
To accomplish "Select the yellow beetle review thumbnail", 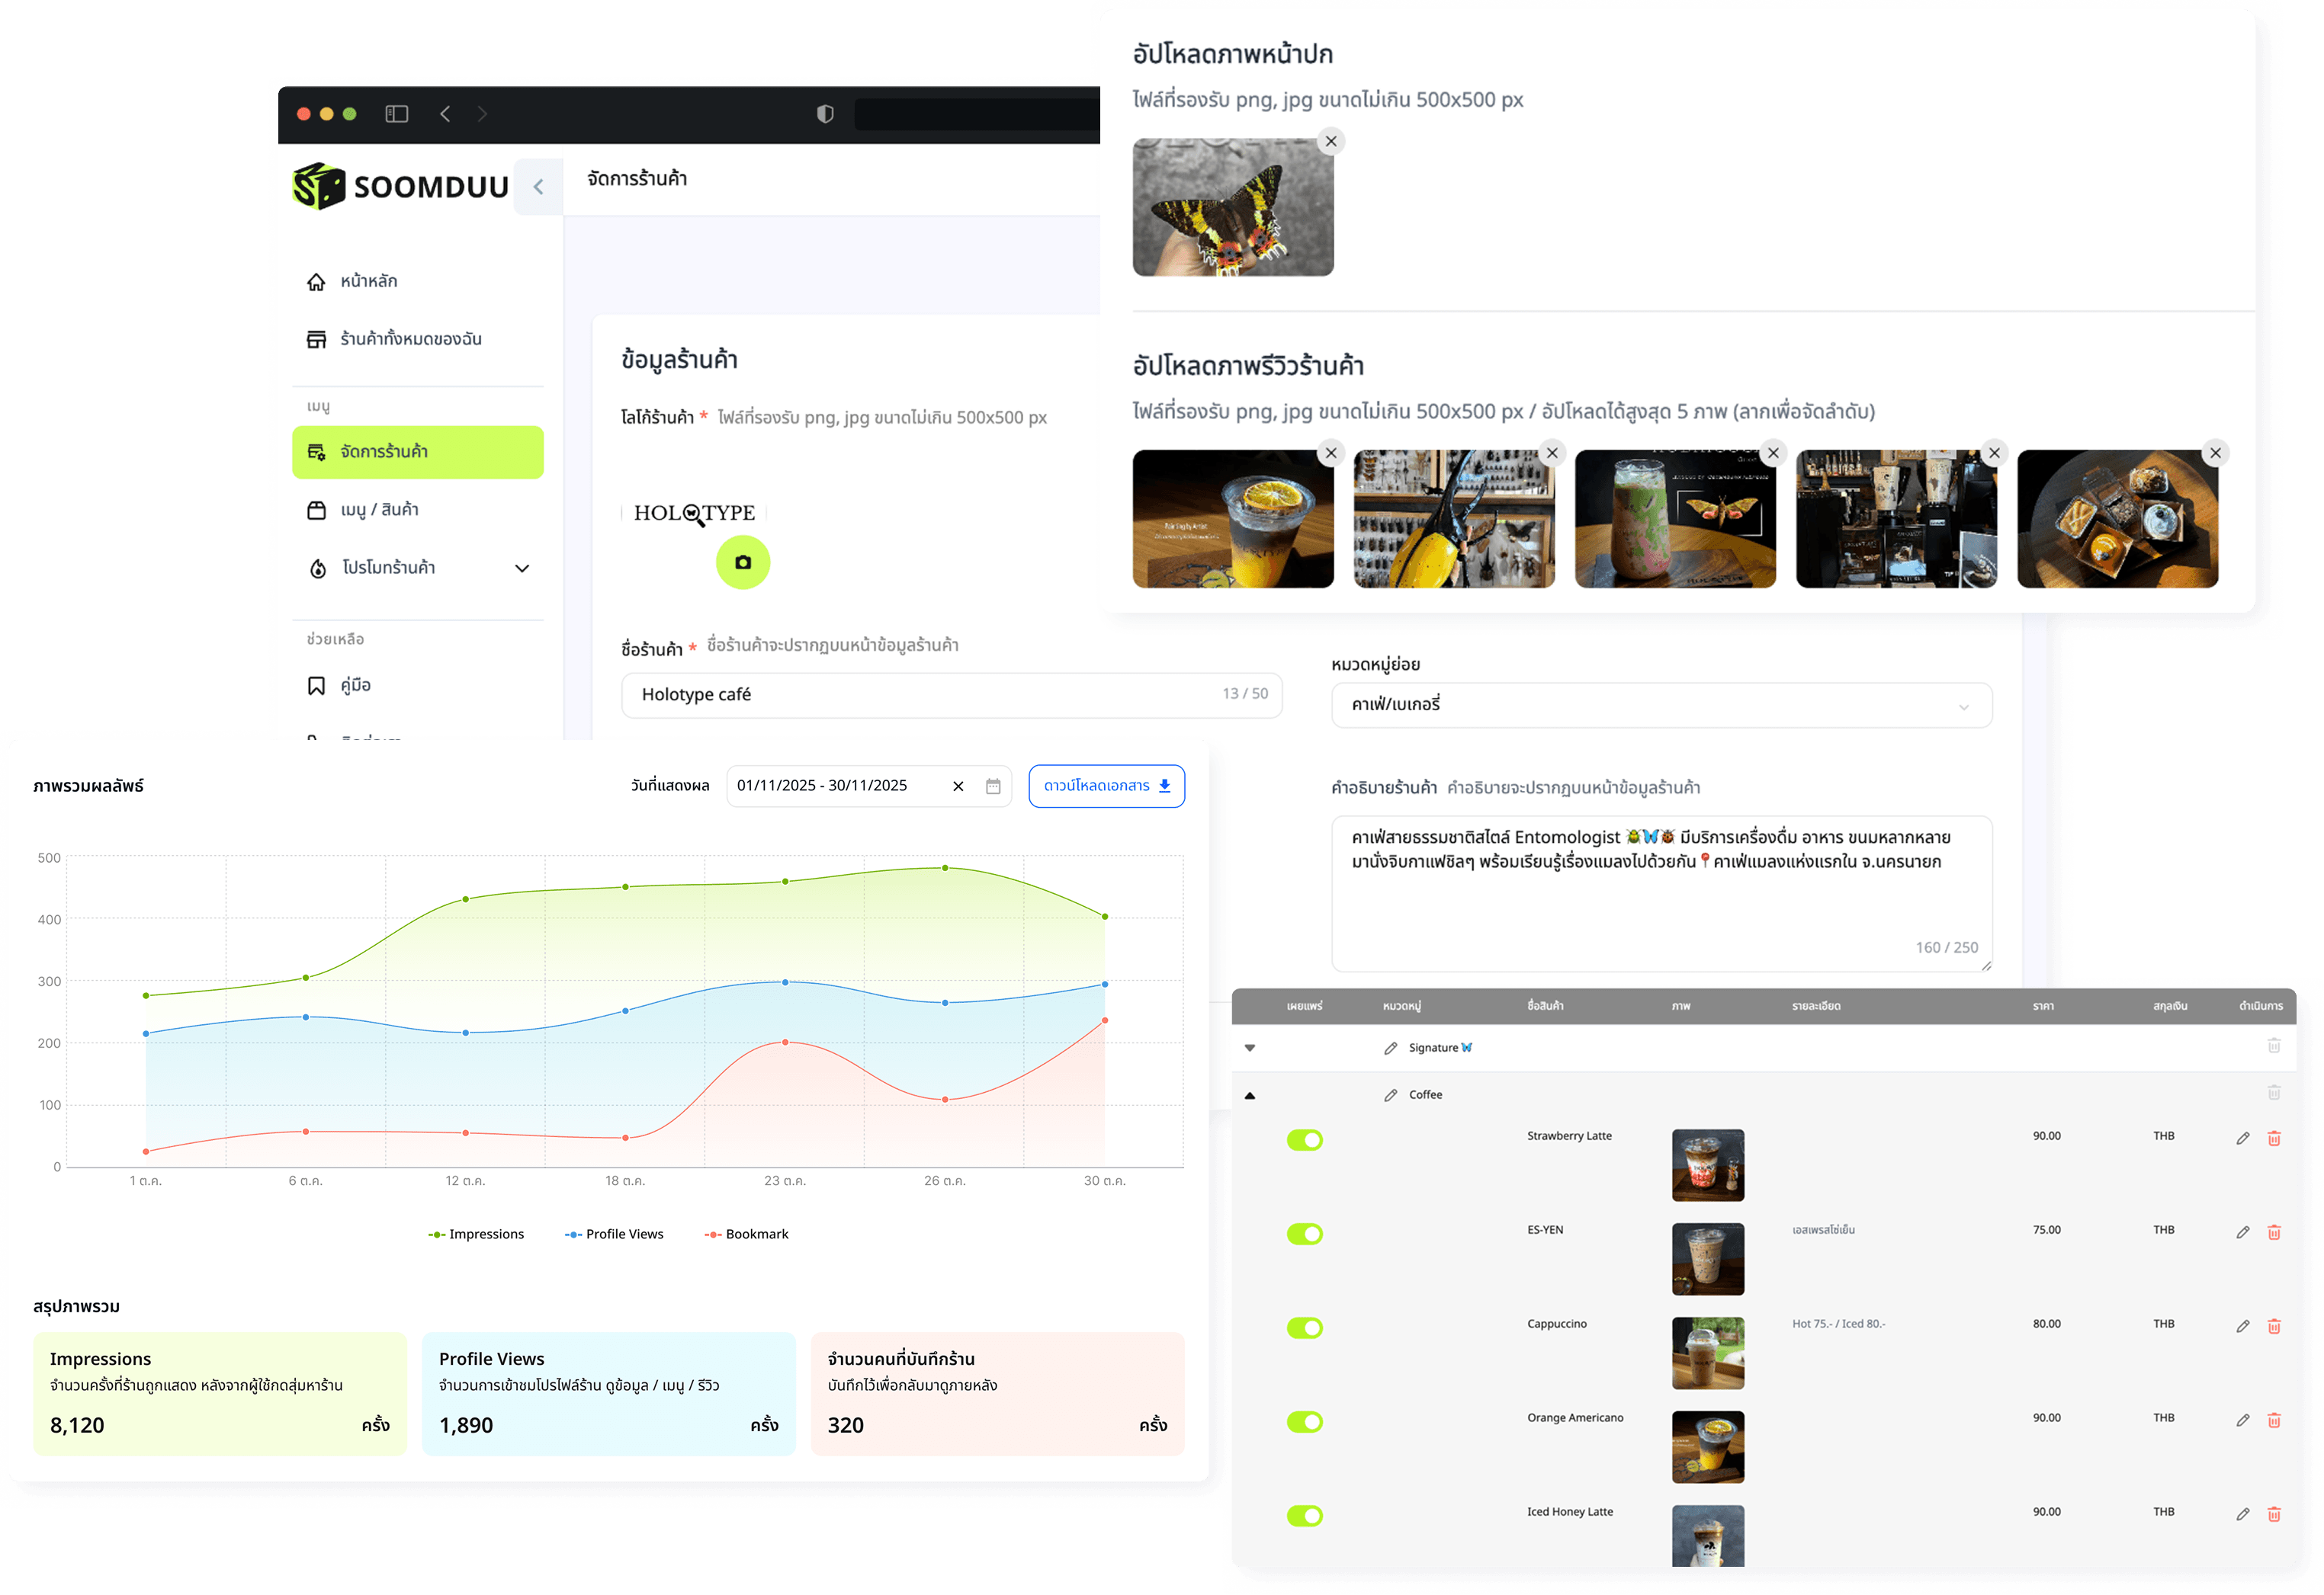I will click(x=1454, y=519).
